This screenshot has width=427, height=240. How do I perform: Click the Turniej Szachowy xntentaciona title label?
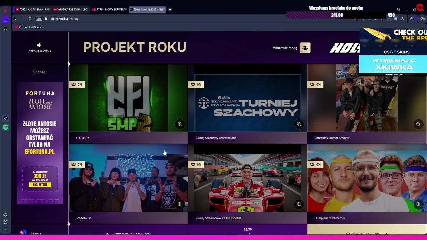[x=216, y=138]
